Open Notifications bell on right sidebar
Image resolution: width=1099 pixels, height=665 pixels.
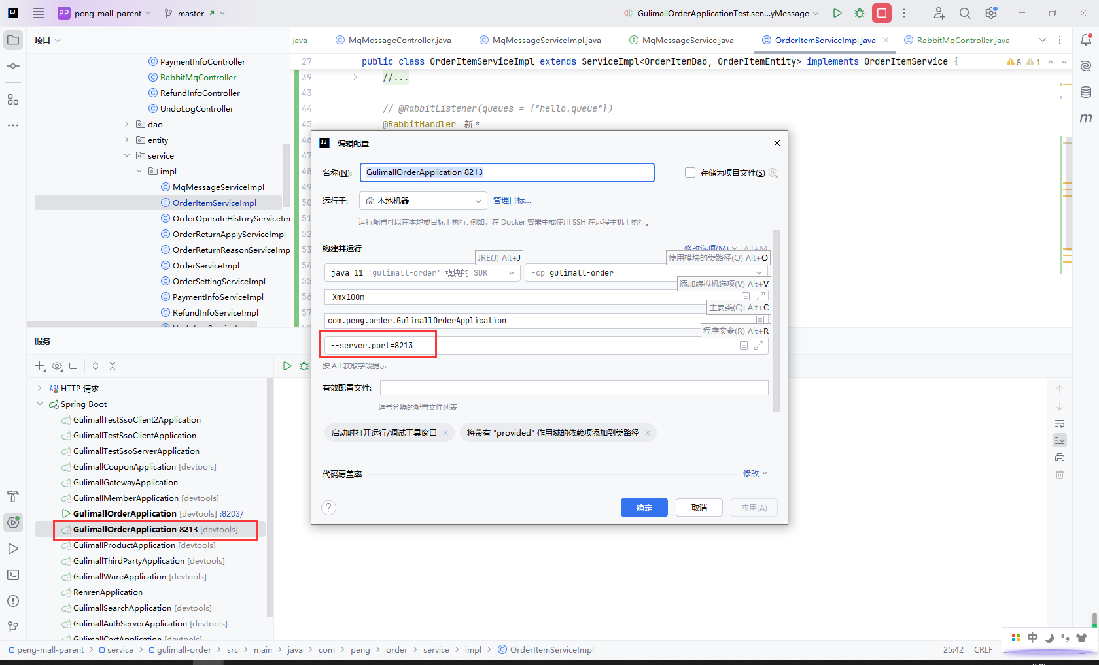[1086, 40]
